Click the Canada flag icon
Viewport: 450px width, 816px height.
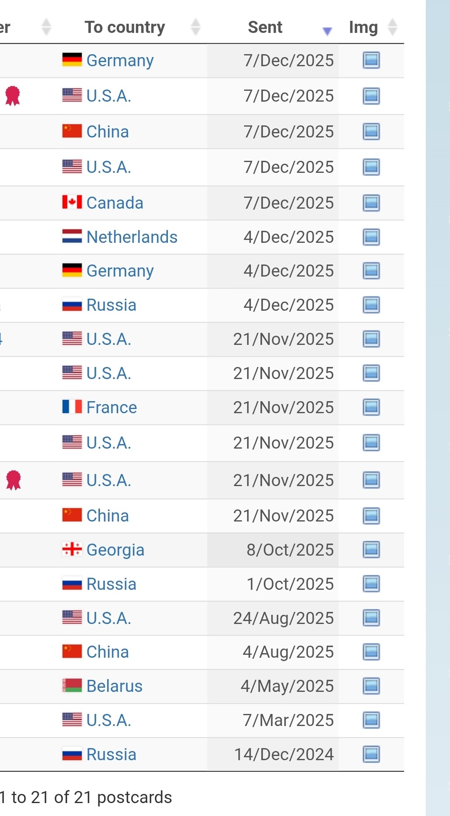click(x=72, y=202)
